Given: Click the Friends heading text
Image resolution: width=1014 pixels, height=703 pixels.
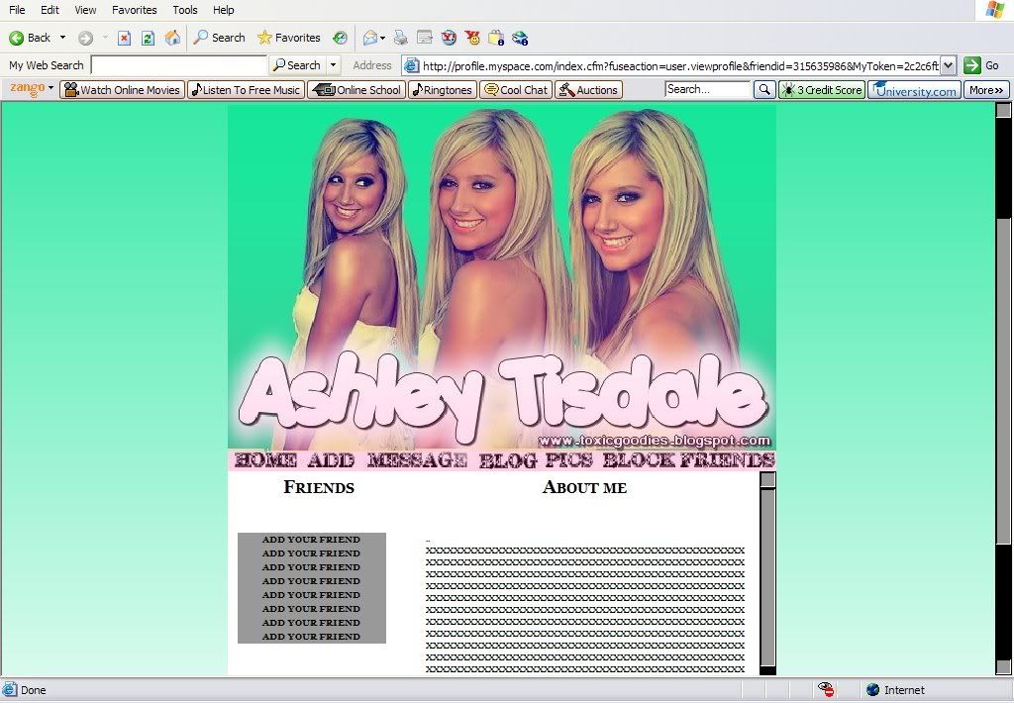Looking at the screenshot, I should pos(319,487).
